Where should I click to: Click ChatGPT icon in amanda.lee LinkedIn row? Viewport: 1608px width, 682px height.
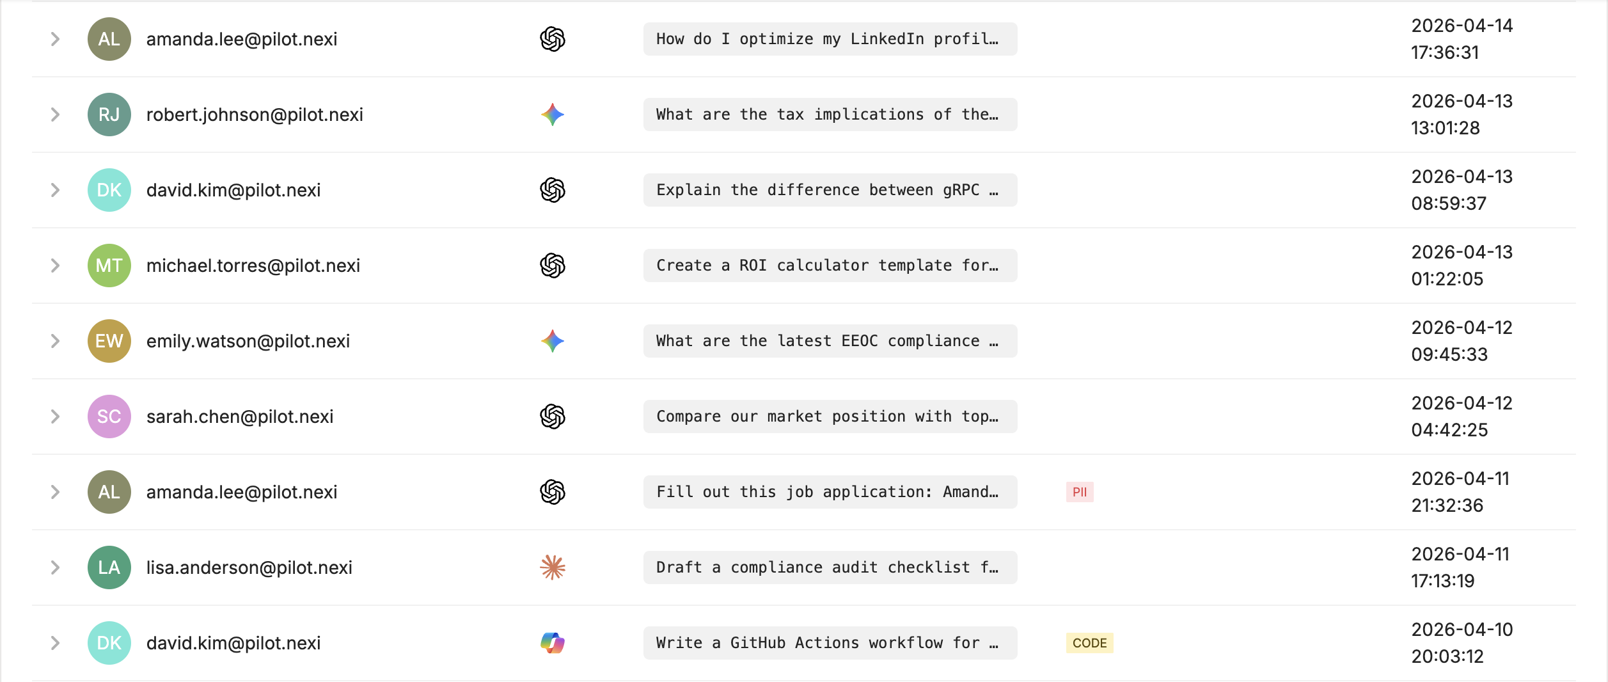[x=552, y=39]
